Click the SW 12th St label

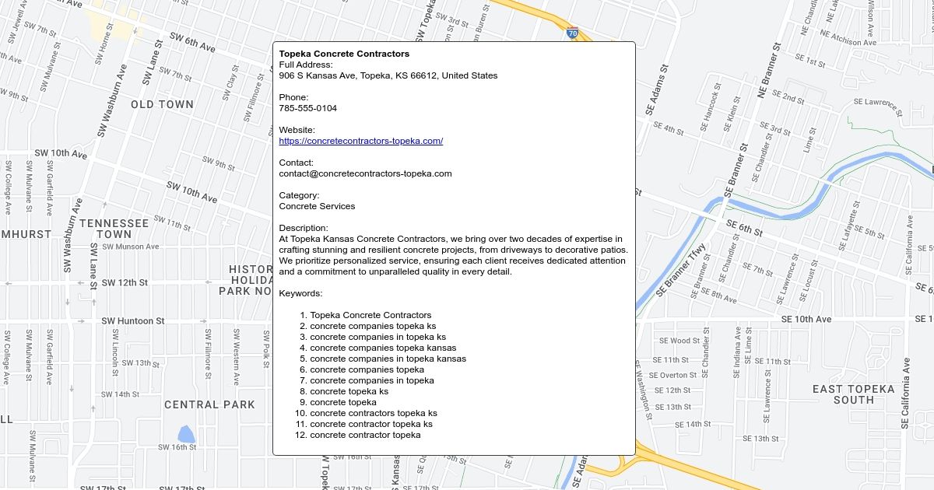coord(124,282)
